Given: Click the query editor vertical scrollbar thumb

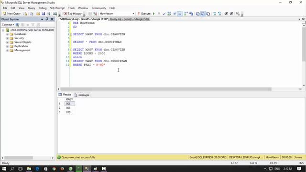Looking at the screenshot, I should pos(304,44).
